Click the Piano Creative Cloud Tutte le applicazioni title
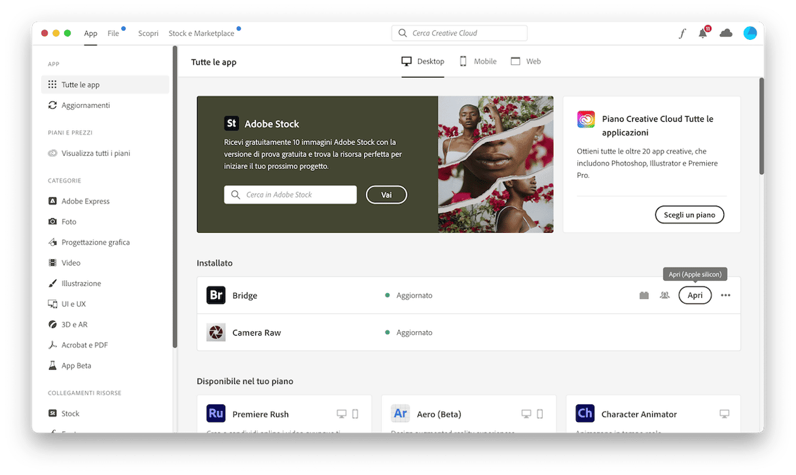The height and width of the screenshot is (475, 796). 658,126
